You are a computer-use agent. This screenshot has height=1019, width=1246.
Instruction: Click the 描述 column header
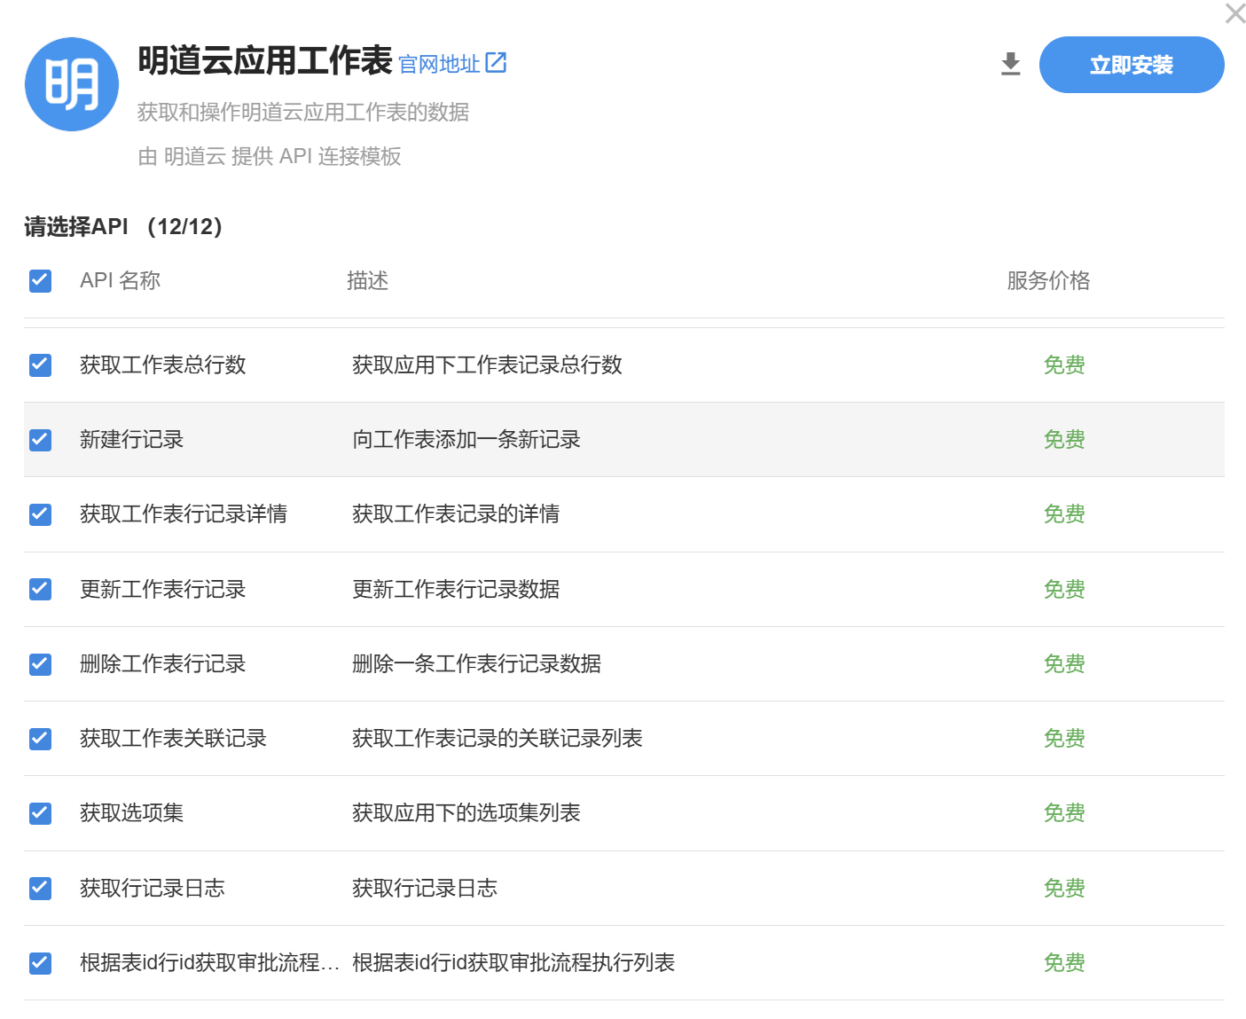[x=367, y=280]
